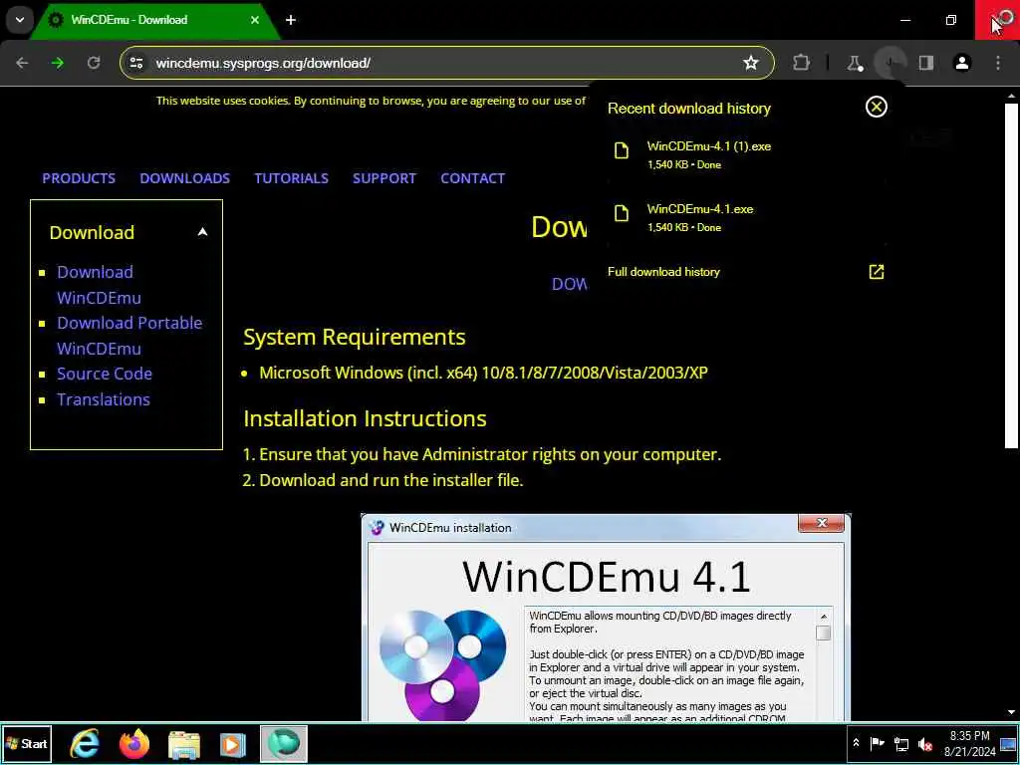Open media player taskbar icon
Viewport: 1020px width, 765px height.
pyautogui.click(x=233, y=743)
